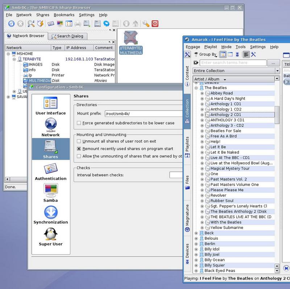Open the Authentication configuration page
This screenshot has width=290, height=289.
point(50,171)
